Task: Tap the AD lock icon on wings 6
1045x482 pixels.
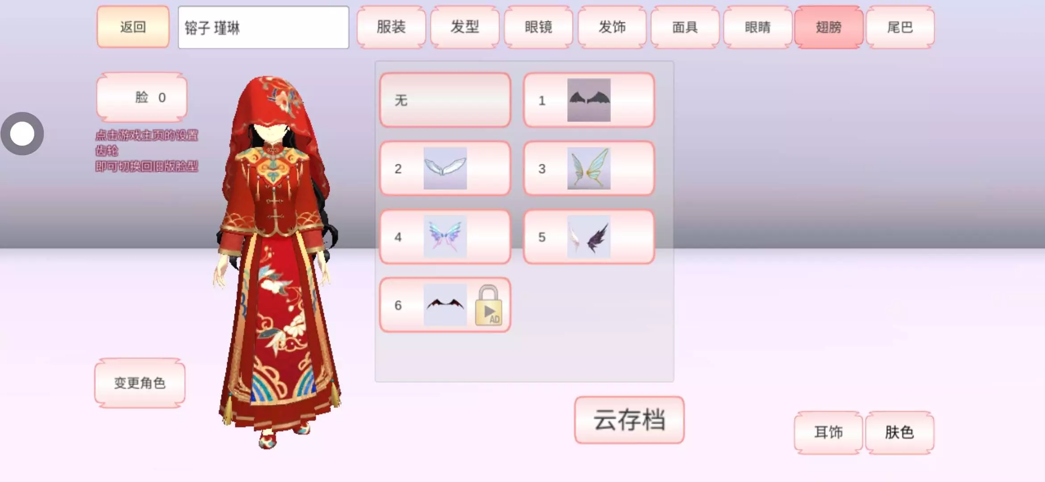Action: pos(489,306)
